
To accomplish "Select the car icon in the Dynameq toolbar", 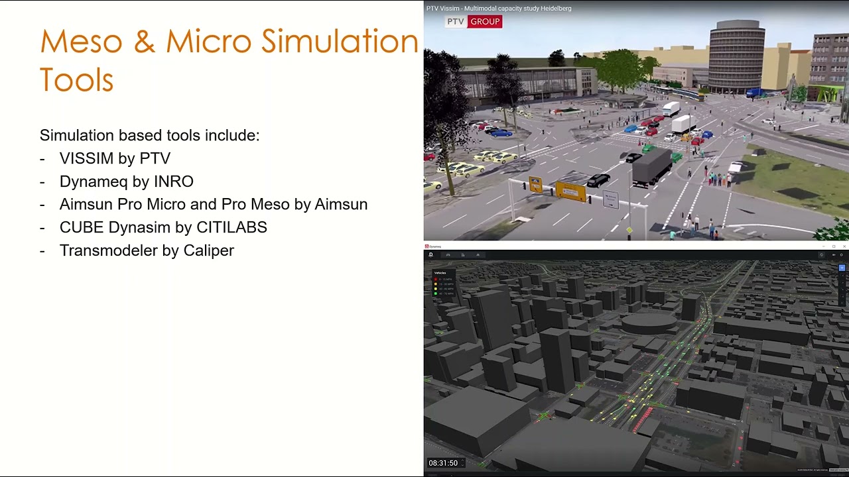I will (448, 254).
